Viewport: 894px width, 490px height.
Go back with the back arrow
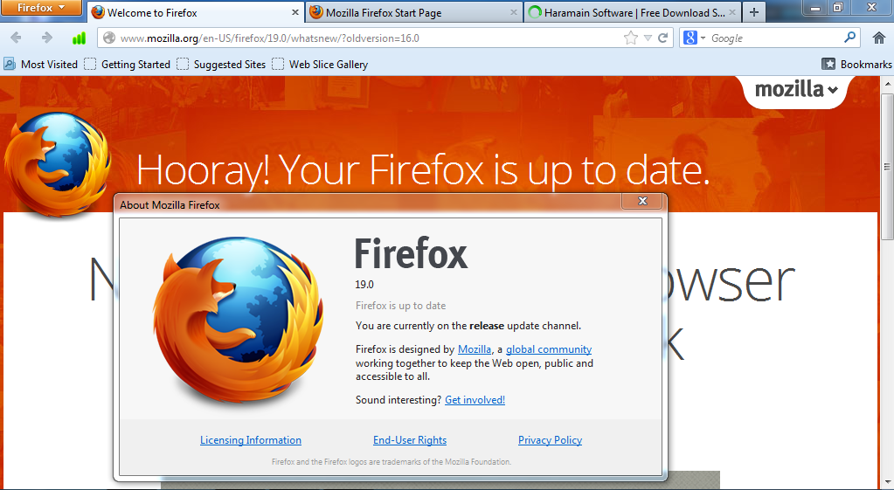pos(16,38)
